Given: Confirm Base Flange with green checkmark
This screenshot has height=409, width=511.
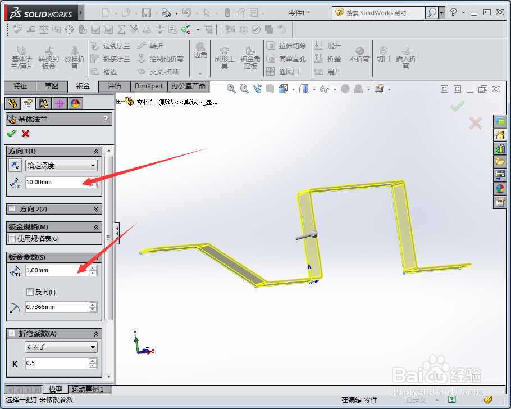Looking at the screenshot, I should click(11, 133).
